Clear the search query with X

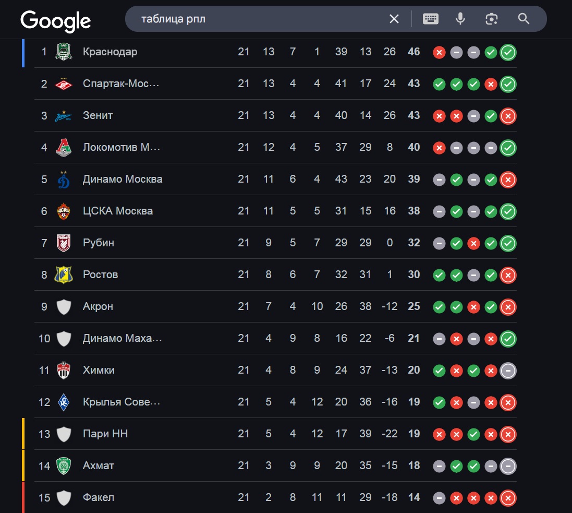(394, 19)
